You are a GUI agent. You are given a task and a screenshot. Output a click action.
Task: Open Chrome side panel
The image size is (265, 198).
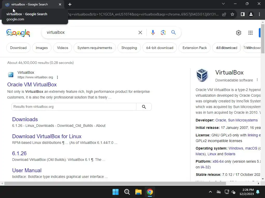tap(243, 14)
